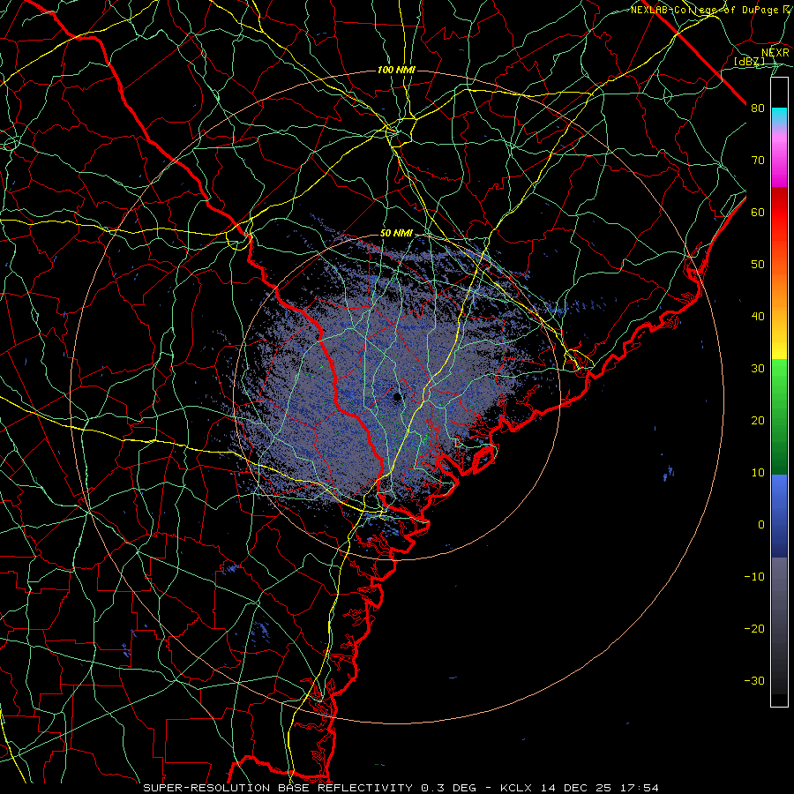Click the 50 dBZ scale value

click(x=758, y=265)
